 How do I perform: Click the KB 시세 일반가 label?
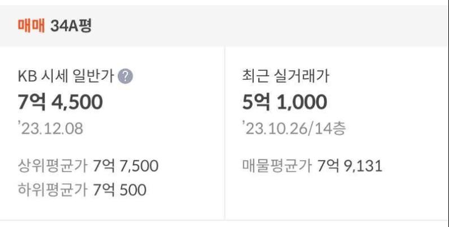66,77
